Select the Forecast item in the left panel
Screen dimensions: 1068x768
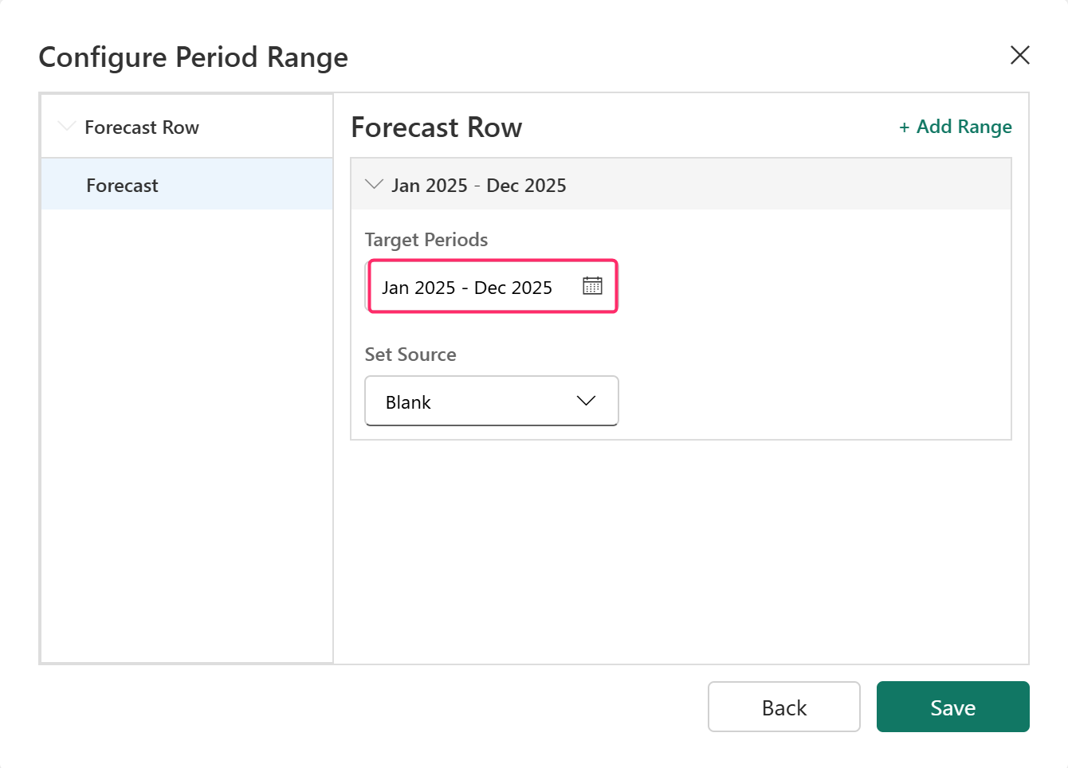[x=123, y=186]
